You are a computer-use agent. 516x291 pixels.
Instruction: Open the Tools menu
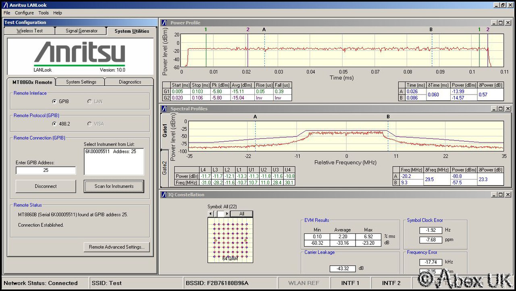tap(44, 13)
